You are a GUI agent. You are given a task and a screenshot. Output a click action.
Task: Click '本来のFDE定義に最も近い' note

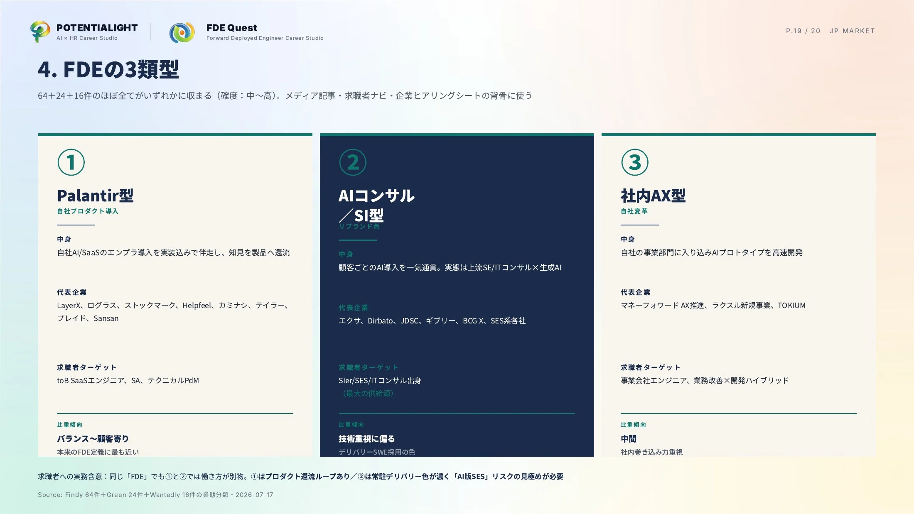click(x=98, y=452)
